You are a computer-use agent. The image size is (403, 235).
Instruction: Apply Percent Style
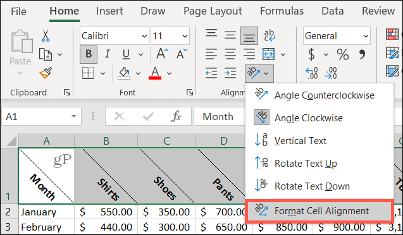pos(343,54)
